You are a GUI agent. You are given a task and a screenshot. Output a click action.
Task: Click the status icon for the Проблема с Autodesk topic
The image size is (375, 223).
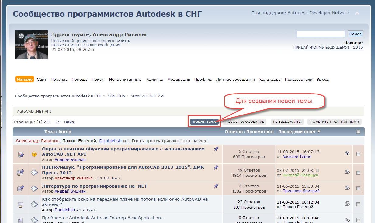pyautogui.click(x=20, y=220)
